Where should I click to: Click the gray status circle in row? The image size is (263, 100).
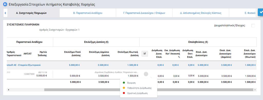[x=146, y=74]
